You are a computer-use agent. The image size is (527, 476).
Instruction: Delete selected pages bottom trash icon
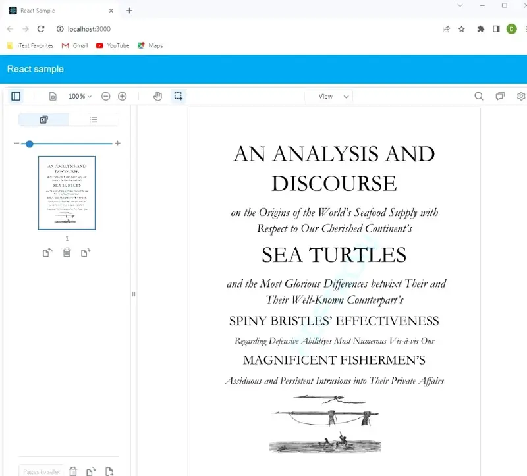click(x=73, y=471)
